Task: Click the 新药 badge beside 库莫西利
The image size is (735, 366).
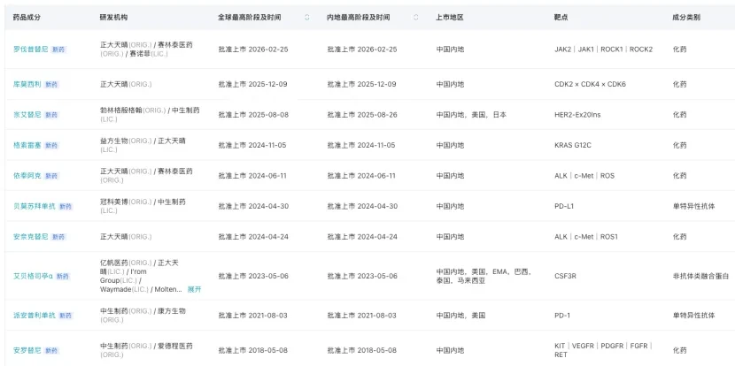Action: click(x=51, y=85)
